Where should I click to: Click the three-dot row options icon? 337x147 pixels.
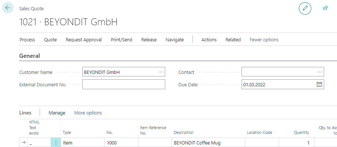point(56,143)
